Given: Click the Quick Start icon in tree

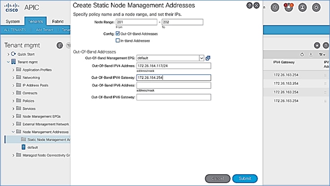Looking at the screenshot, I should [x=14, y=54].
